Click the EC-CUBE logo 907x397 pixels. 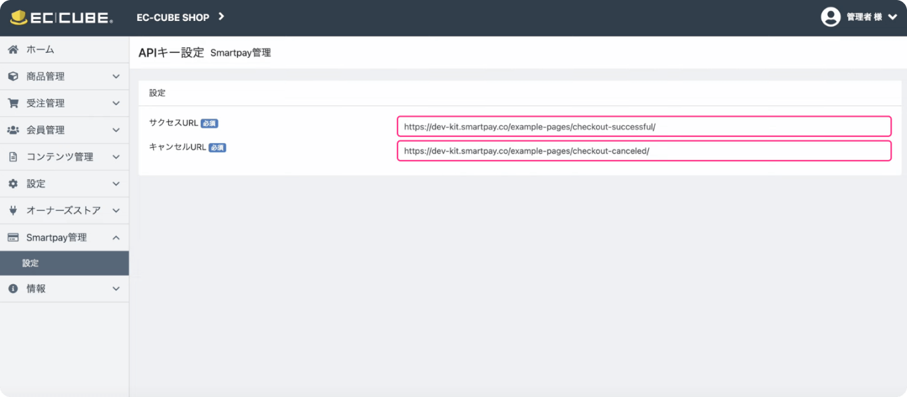(x=62, y=18)
